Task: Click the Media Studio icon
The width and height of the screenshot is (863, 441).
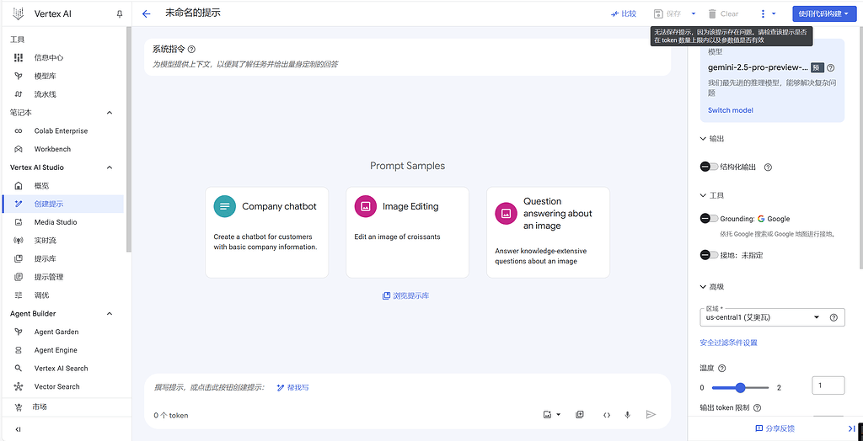Action: tap(19, 222)
